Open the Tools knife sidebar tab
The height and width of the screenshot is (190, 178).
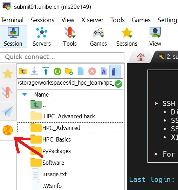pyautogui.click(x=8, y=92)
